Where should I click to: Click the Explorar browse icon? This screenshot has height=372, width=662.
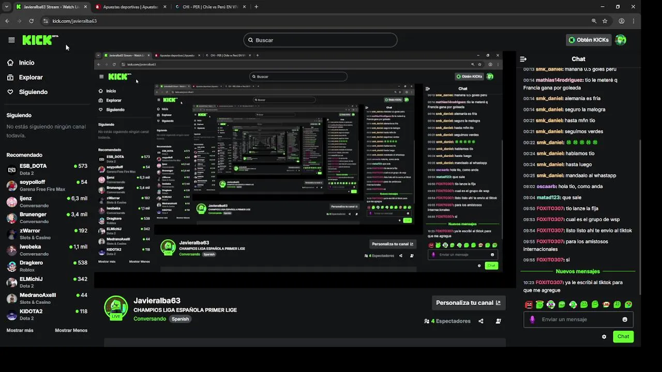click(10, 77)
